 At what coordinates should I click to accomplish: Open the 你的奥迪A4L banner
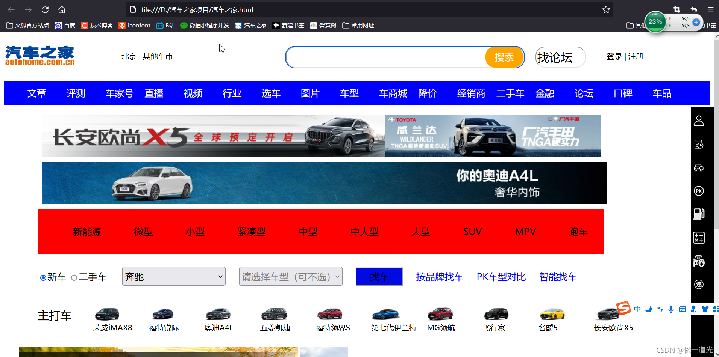(x=325, y=183)
